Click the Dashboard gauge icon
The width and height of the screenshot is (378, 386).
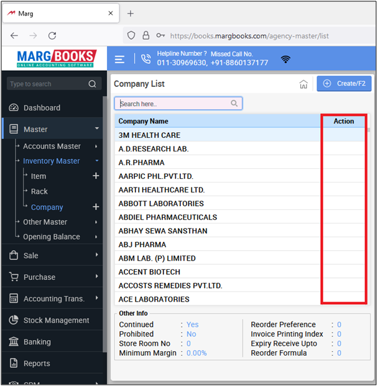click(x=14, y=107)
